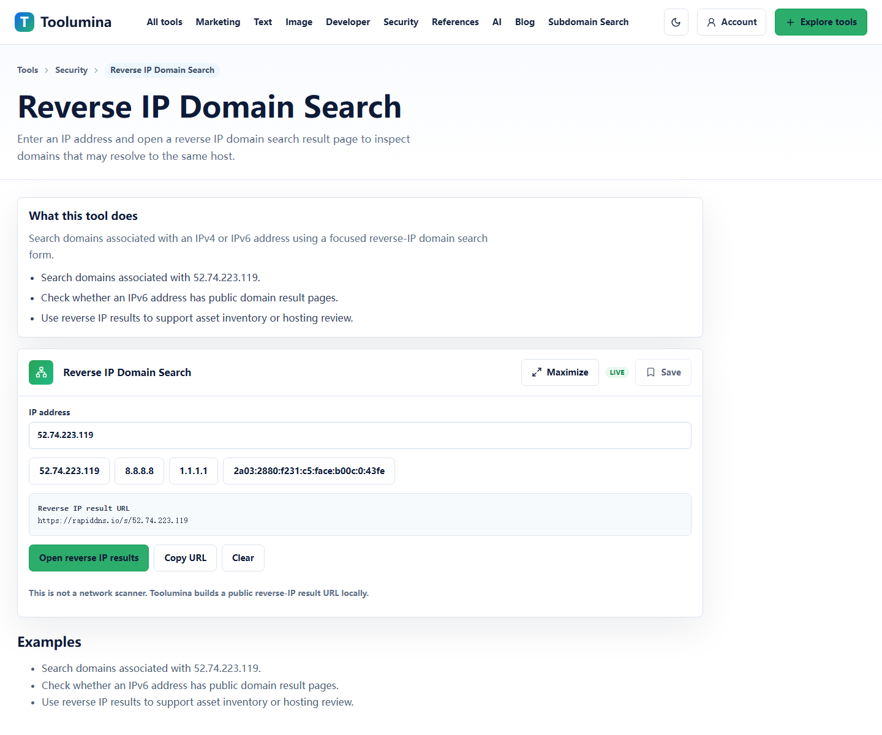Open the Text menu item
The image size is (882, 735).
click(263, 22)
